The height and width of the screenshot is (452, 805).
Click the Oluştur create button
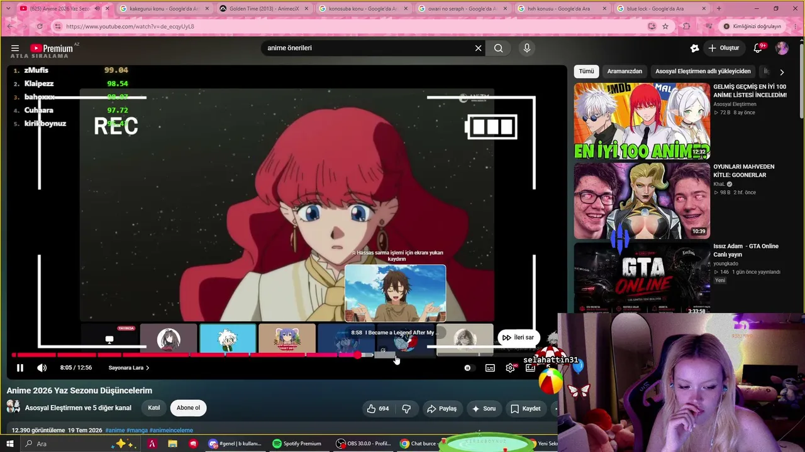724,48
